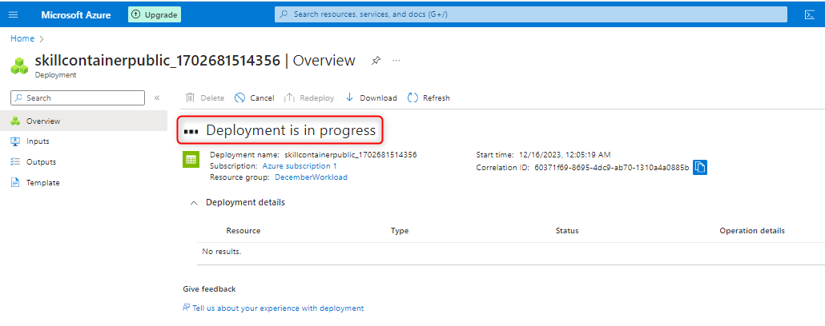Sort by the Status column header
825x326 pixels.
coord(566,230)
